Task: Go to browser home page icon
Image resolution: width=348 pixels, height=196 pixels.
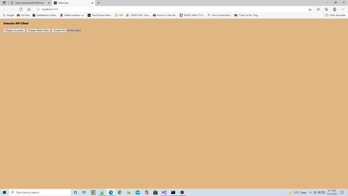Action: pyautogui.click(x=29, y=9)
